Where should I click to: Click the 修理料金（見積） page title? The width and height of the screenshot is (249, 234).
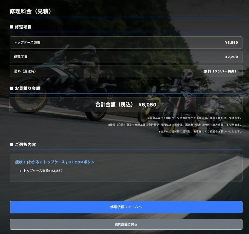30,11
